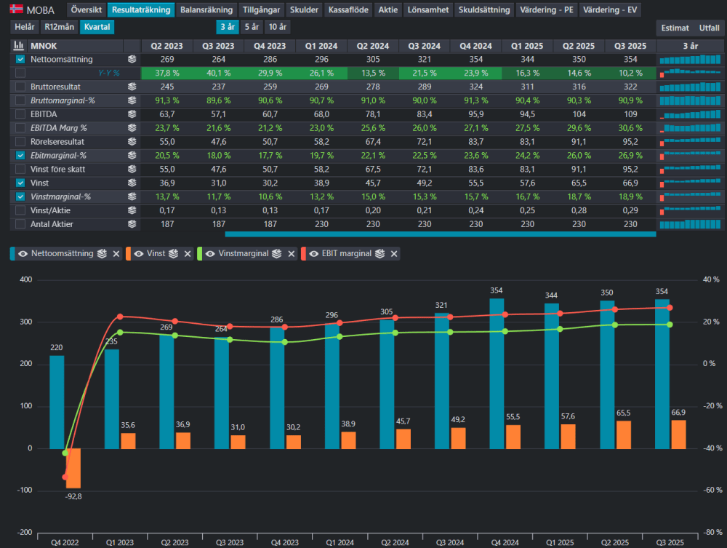Image resolution: width=727 pixels, height=548 pixels.
Task: Remove Vinstmarginal series from the chart
Action: 292,254
